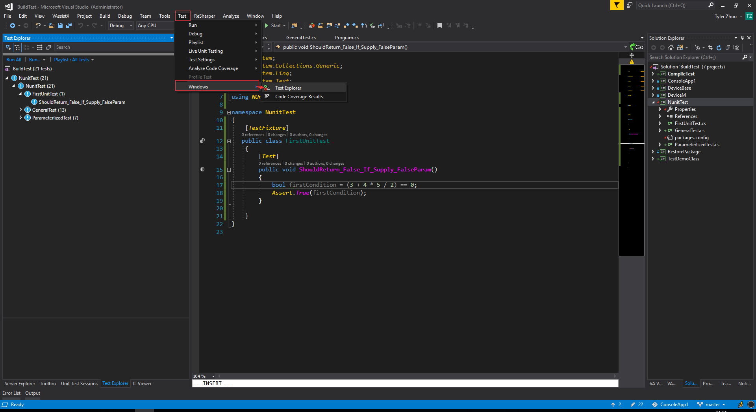Click the Open File folder icon
756x412 pixels.
tap(52, 26)
